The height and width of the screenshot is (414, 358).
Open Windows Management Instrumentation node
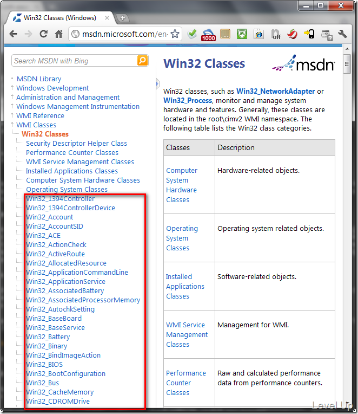(x=78, y=107)
